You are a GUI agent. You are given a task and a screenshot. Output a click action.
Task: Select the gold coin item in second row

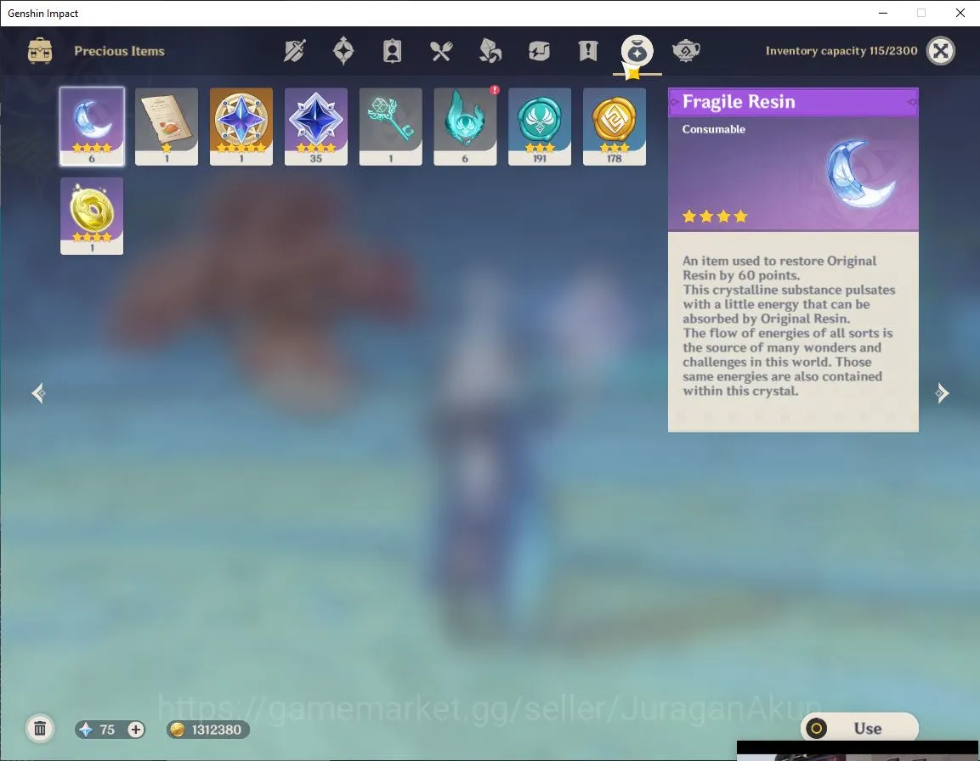pos(92,216)
